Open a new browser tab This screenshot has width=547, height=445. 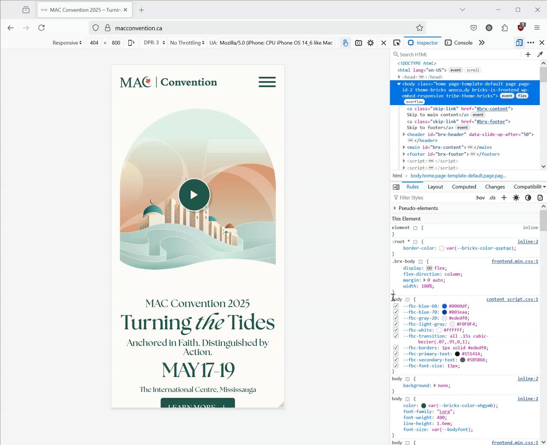pyautogui.click(x=141, y=10)
